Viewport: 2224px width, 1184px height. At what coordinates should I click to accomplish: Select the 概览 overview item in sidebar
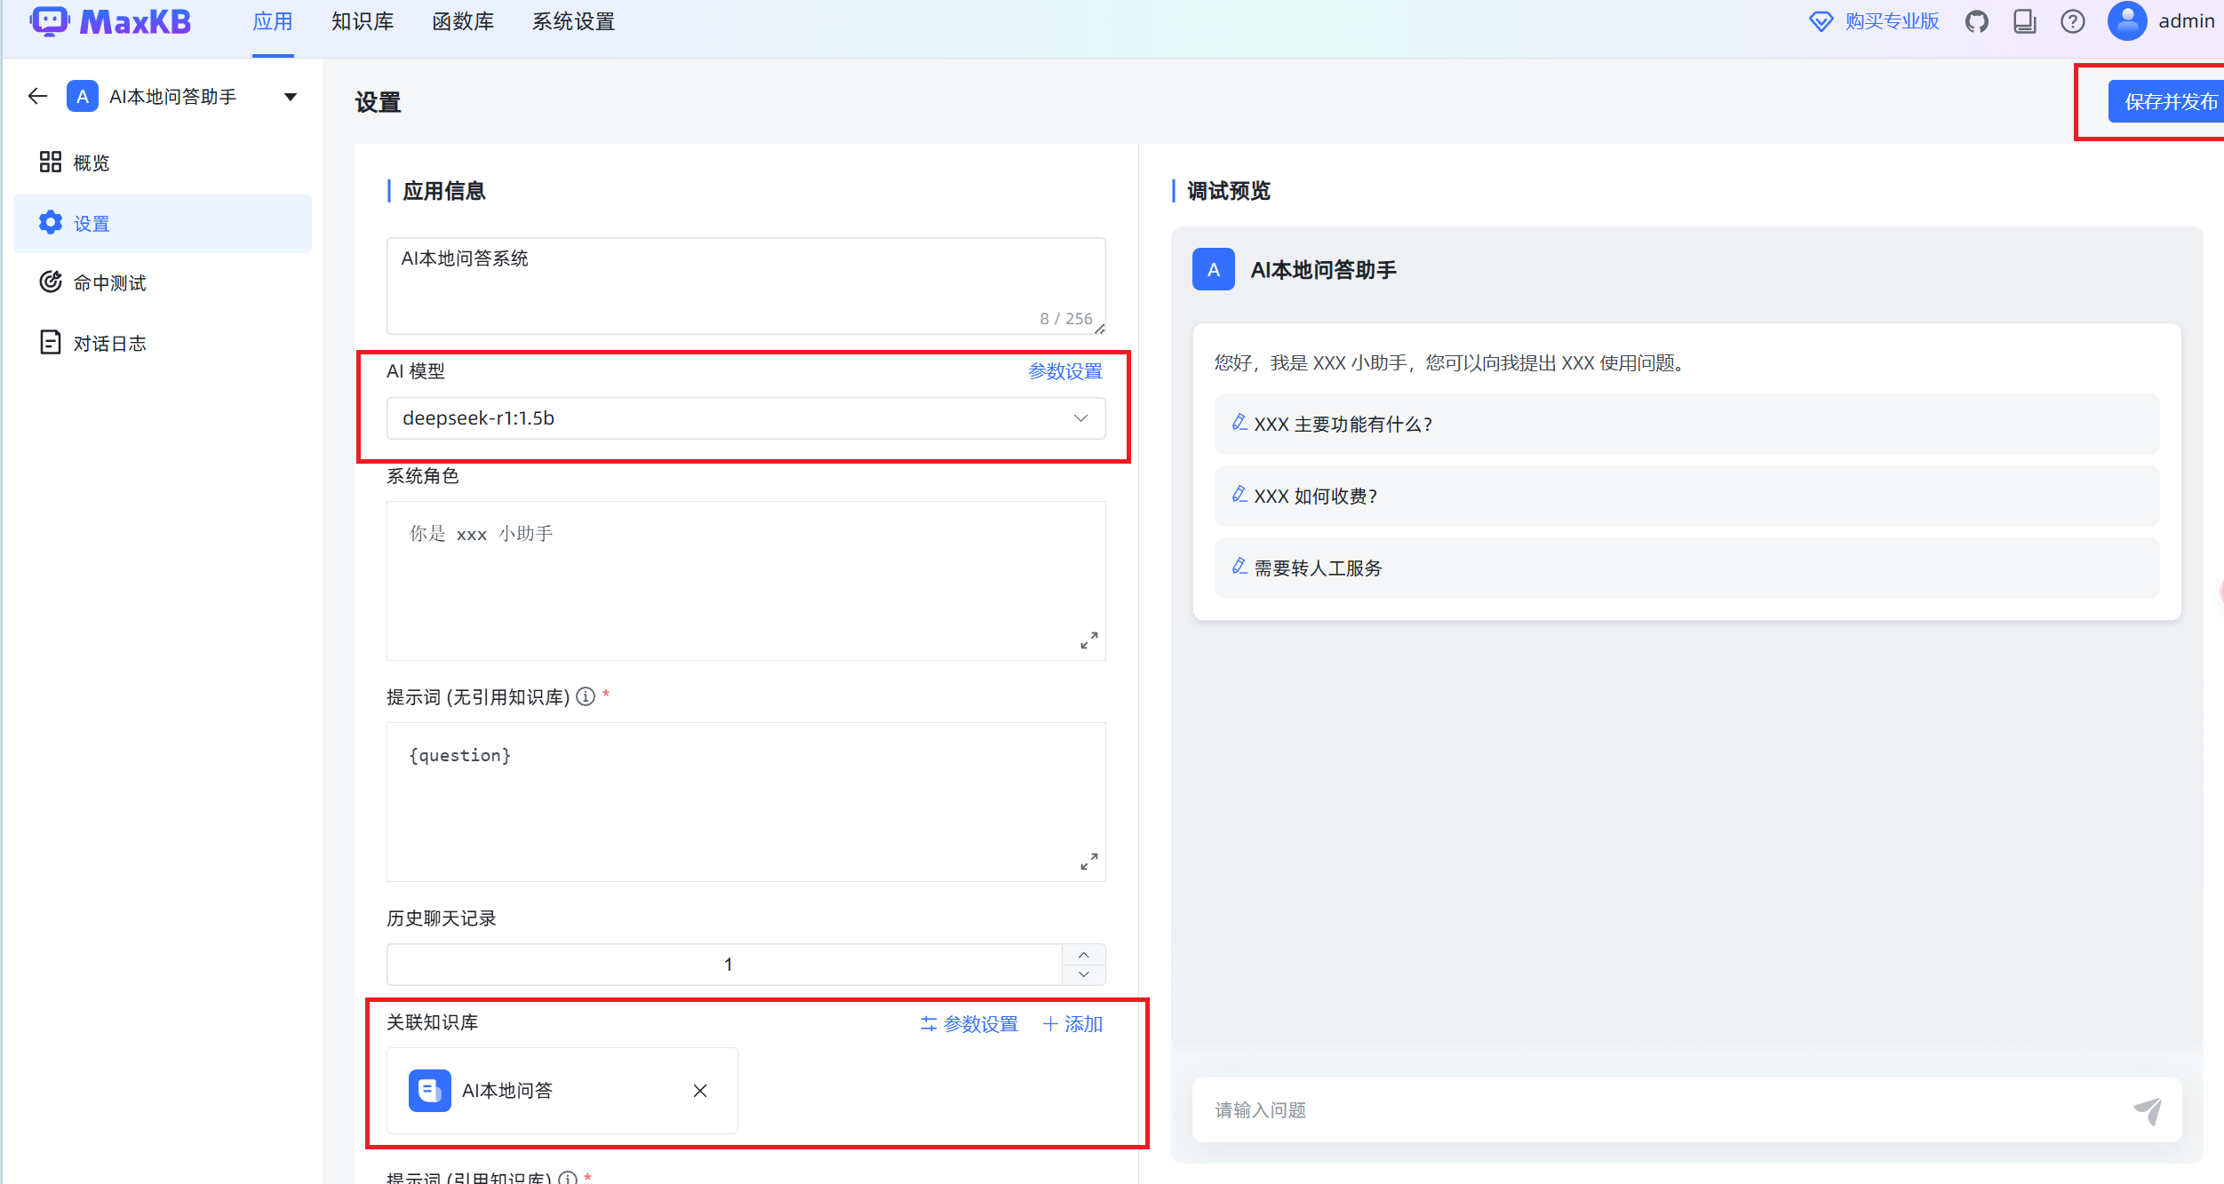(x=92, y=162)
